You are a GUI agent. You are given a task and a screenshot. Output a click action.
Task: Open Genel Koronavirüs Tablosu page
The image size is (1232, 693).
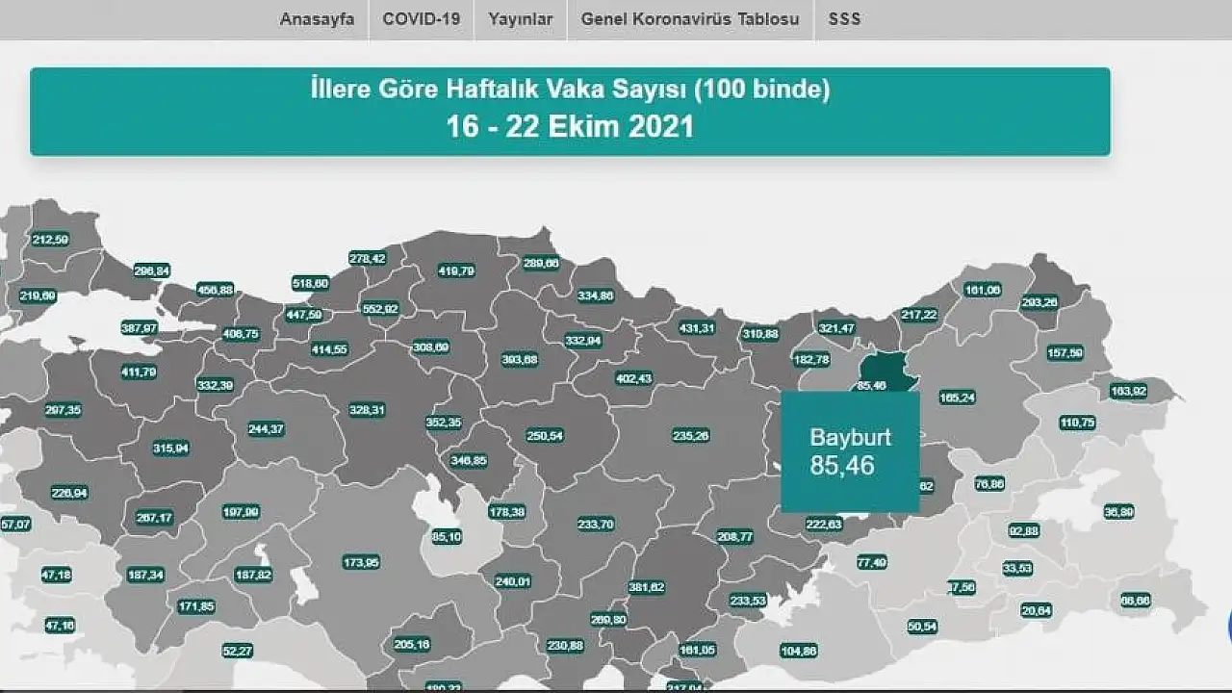click(x=689, y=19)
